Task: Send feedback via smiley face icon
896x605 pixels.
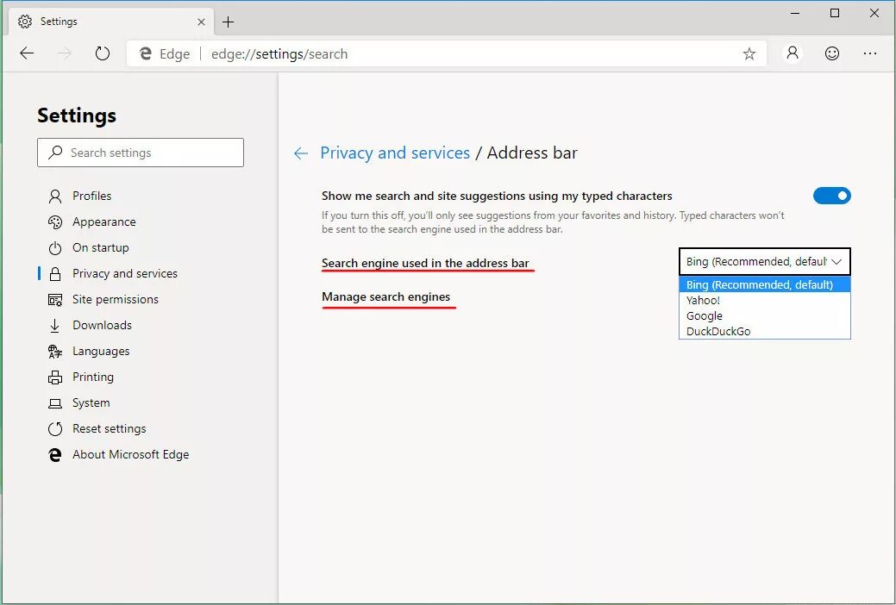Action: (832, 53)
